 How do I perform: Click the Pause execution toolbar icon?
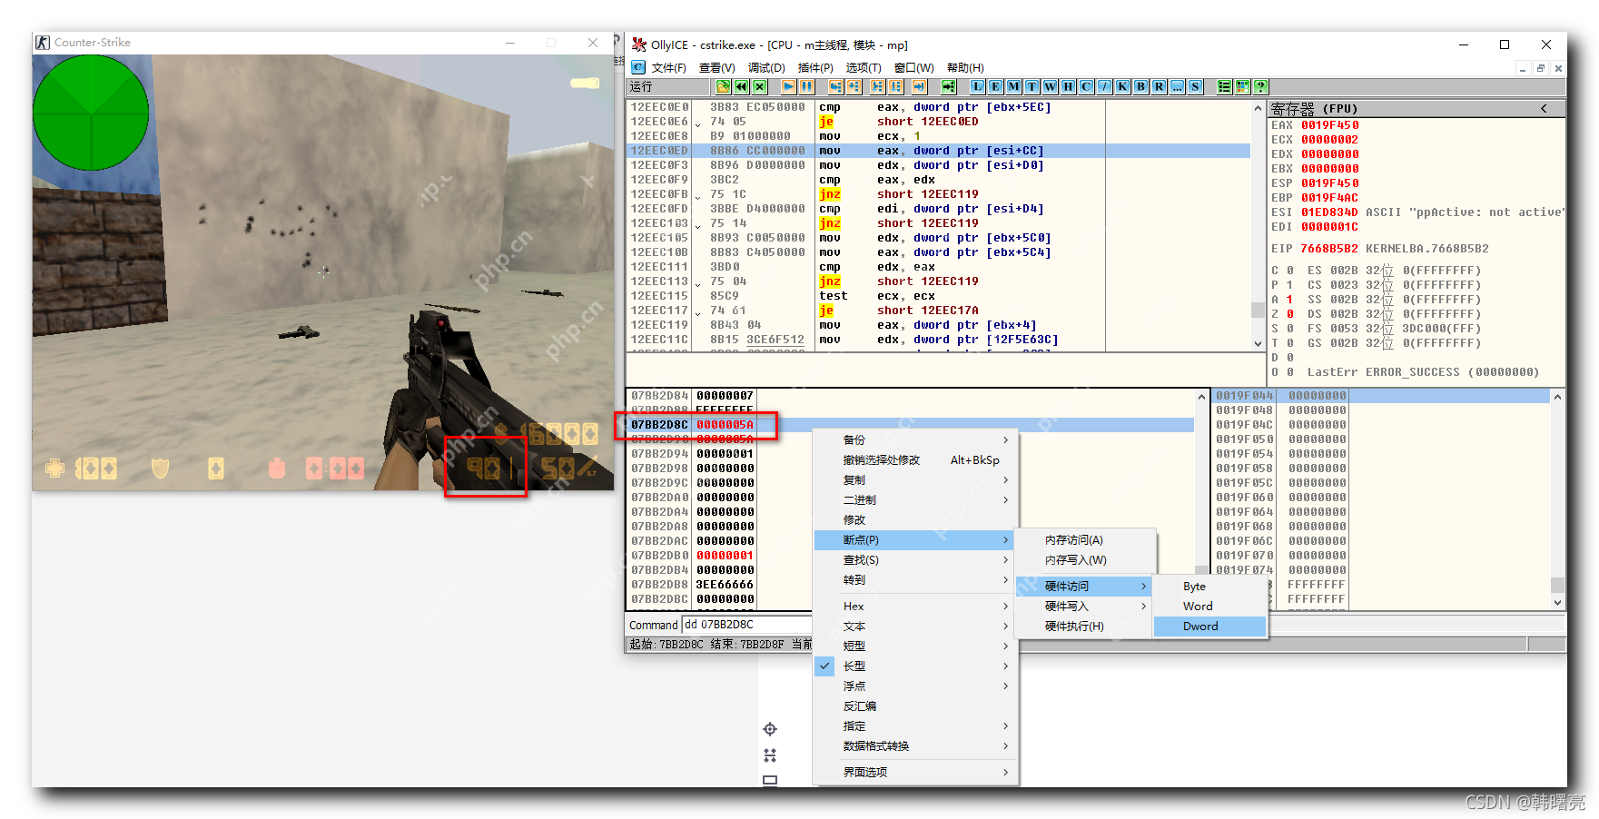(805, 87)
